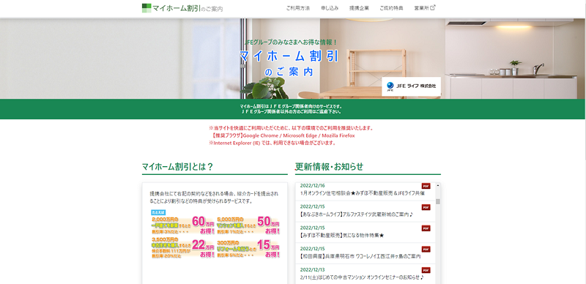Open 2/11(土)中古マンションオンラインセミナー notice
Image resolution: width=586 pixels, height=284 pixels.
click(362, 277)
